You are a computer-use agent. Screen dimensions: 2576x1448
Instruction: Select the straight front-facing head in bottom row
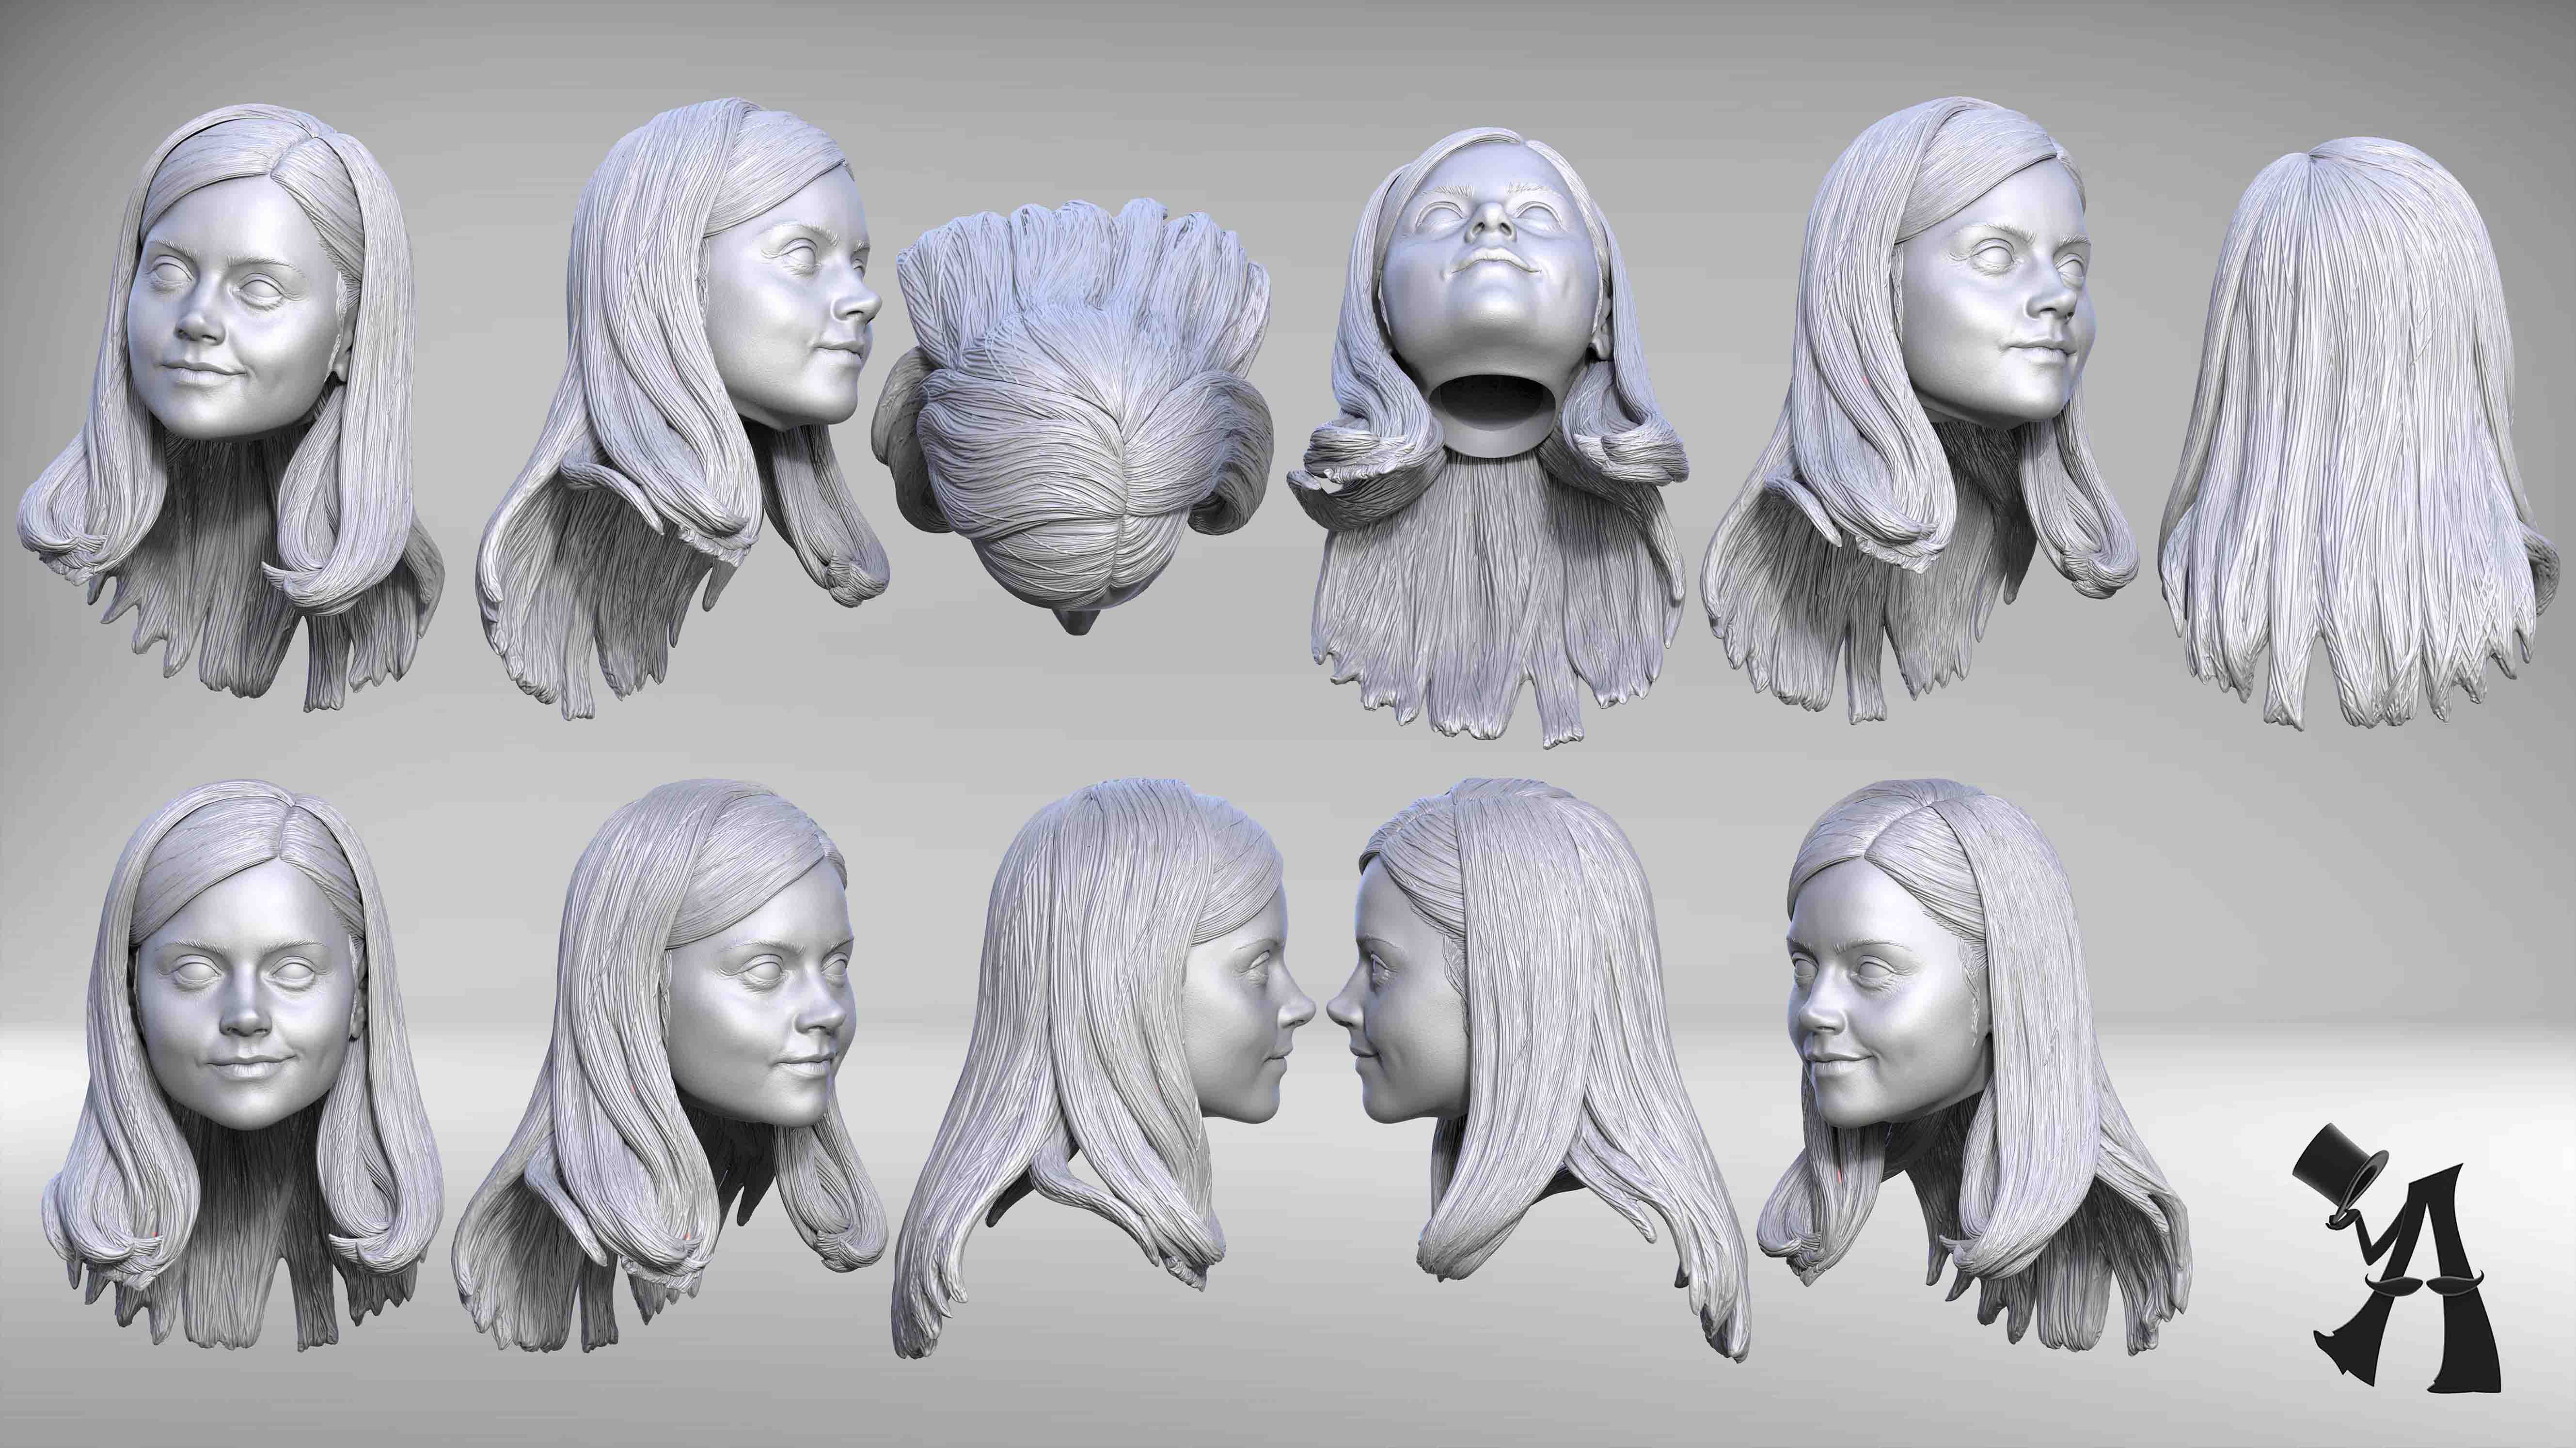(x=243, y=1065)
